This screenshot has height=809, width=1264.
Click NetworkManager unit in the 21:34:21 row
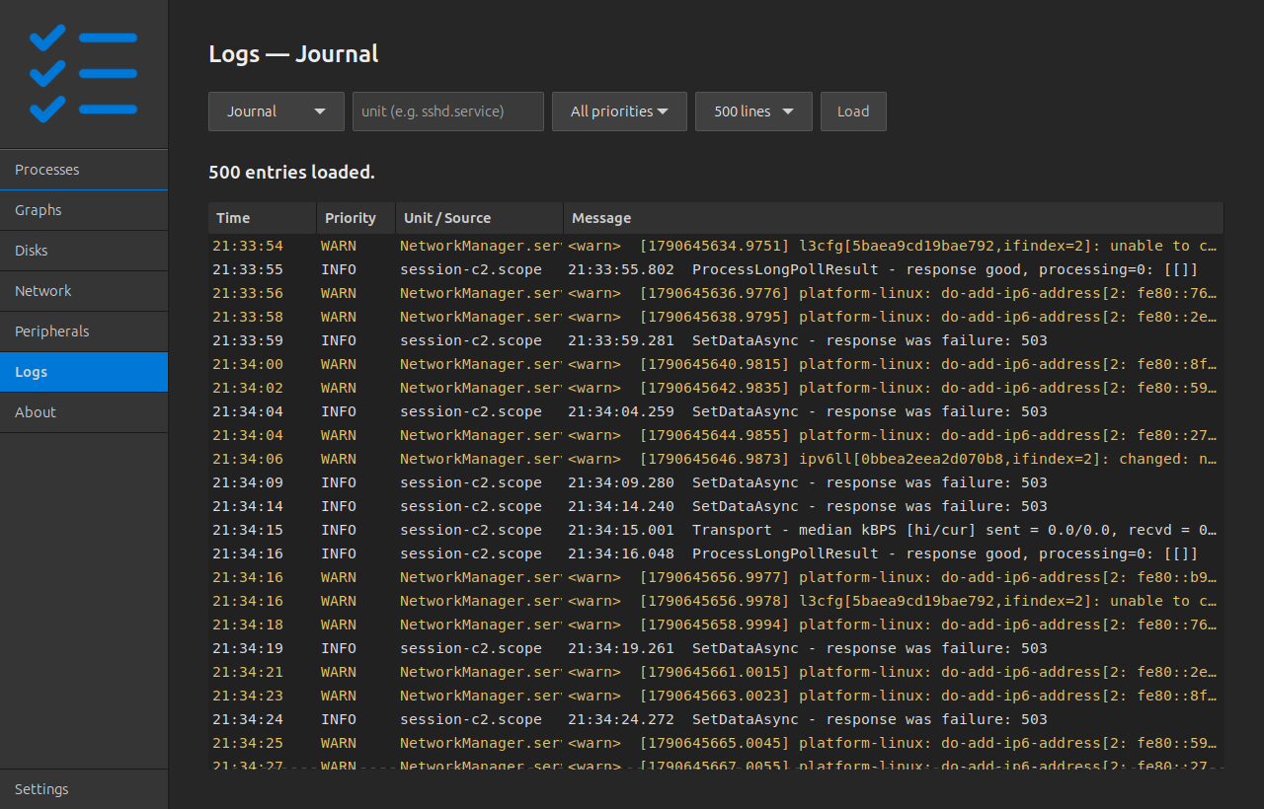(481, 672)
